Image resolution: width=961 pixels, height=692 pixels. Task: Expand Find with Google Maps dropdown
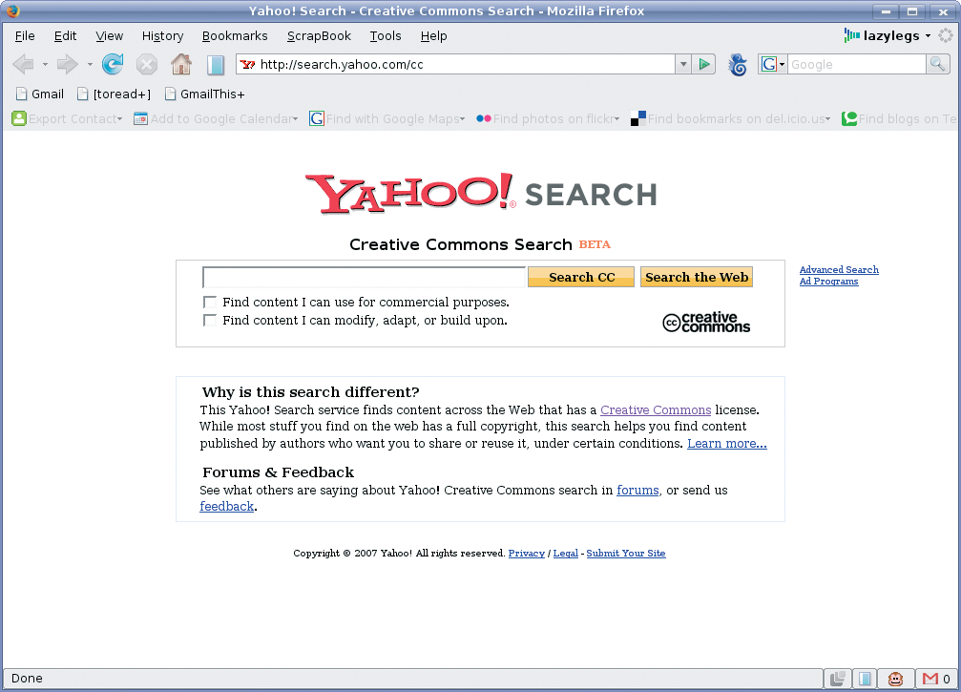tap(462, 119)
